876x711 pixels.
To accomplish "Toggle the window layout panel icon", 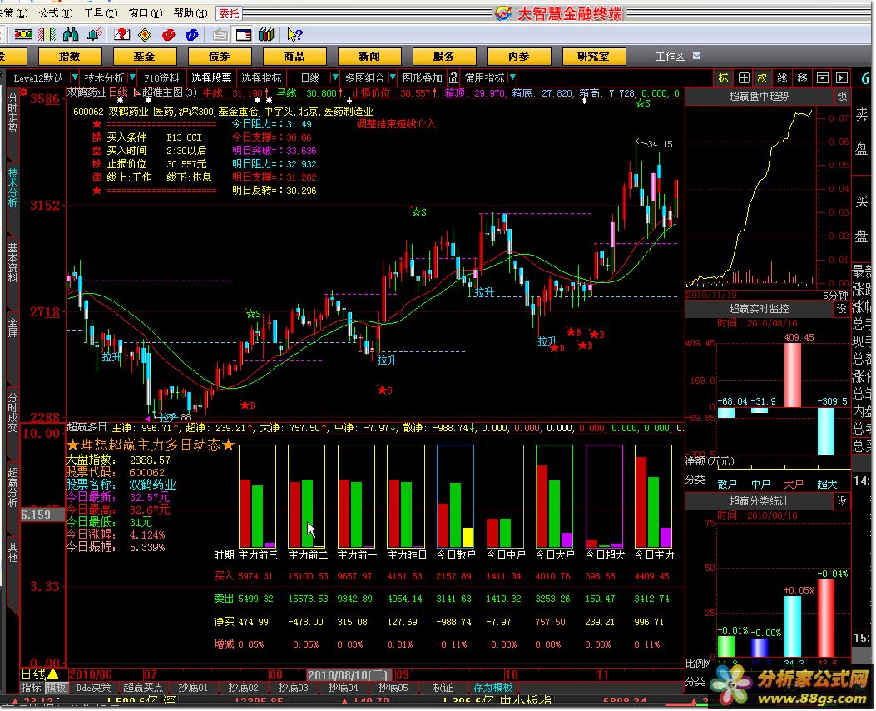I will (x=244, y=35).
